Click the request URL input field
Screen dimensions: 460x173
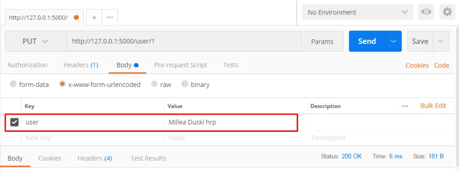pos(184,41)
